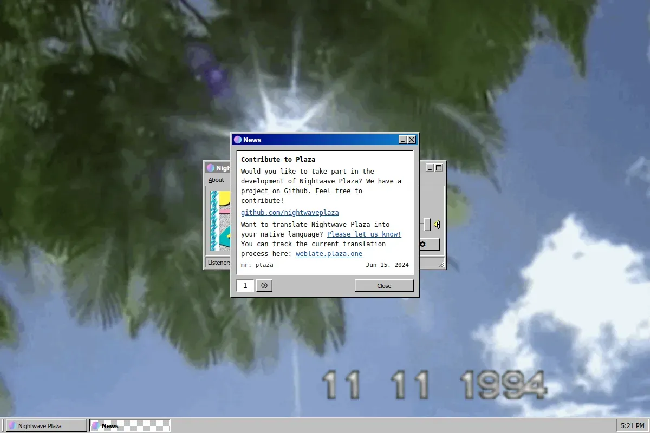Click the 'mr. plaza' author text
The width and height of the screenshot is (650, 433).
click(x=257, y=265)
